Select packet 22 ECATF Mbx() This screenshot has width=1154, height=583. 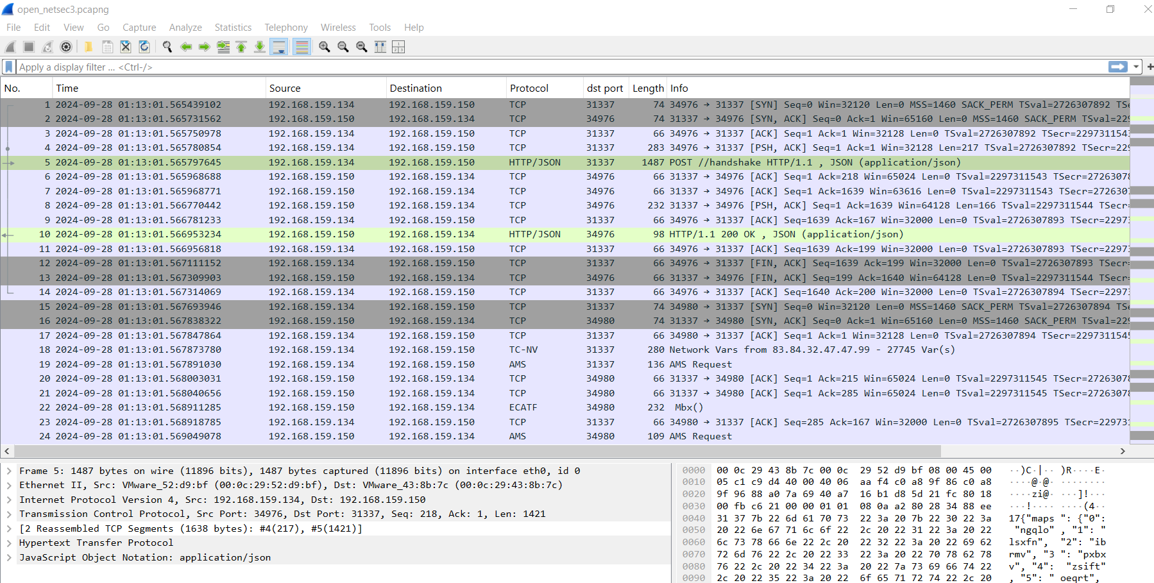[x=565, y=407]
